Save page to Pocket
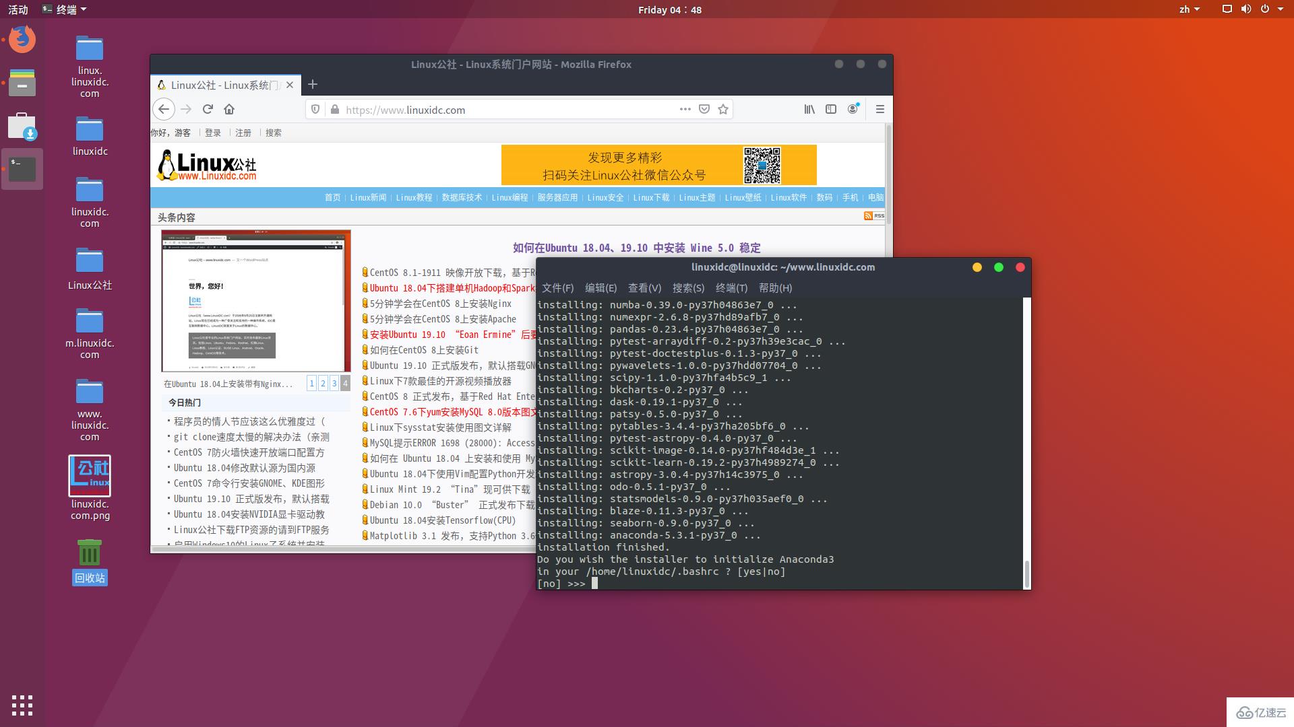Viewport: 1294px width, 727px height. click(x=704, y=109)
